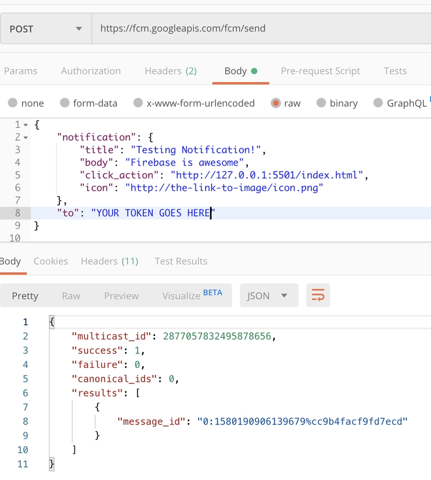Open the response Headers (11) tab
The image size is (431, 480).
(109, 261)
